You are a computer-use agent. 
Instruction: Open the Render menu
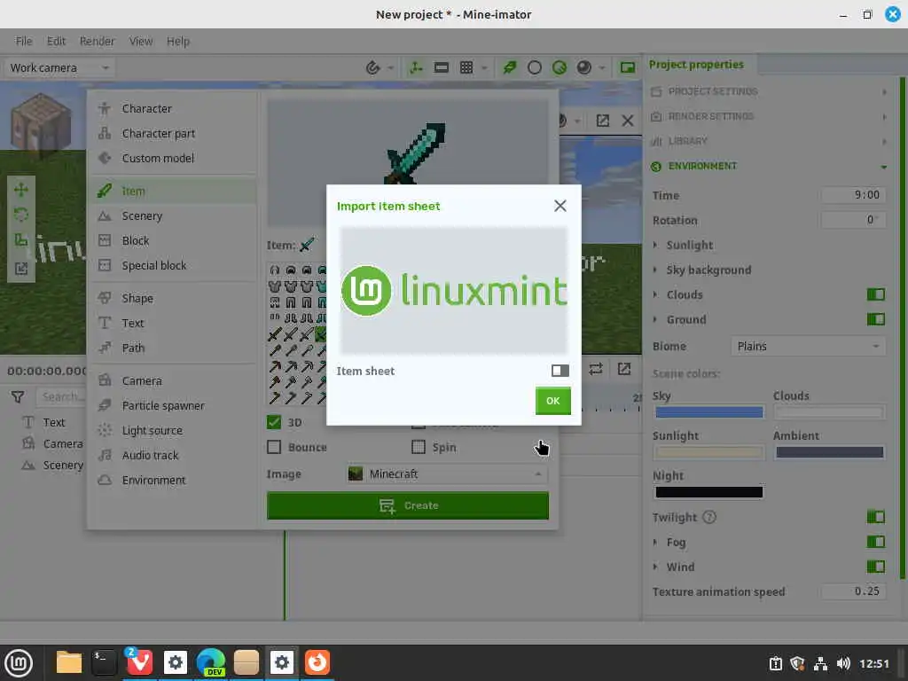pos(98,41)
